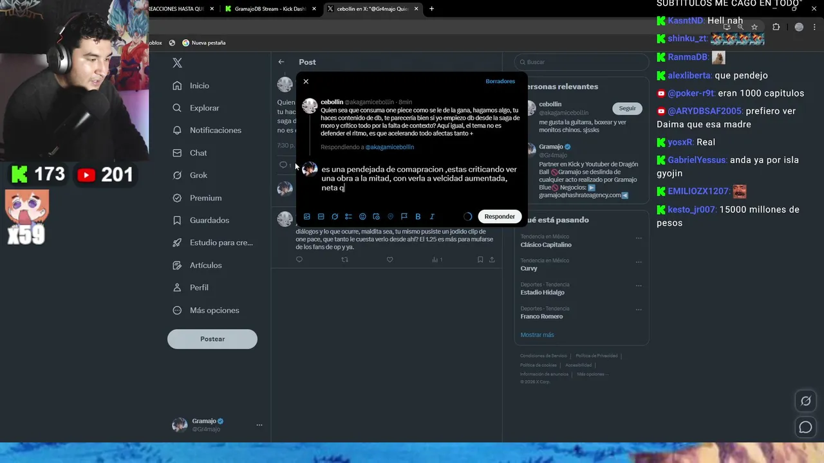Share the bottom post

[492, 260]
